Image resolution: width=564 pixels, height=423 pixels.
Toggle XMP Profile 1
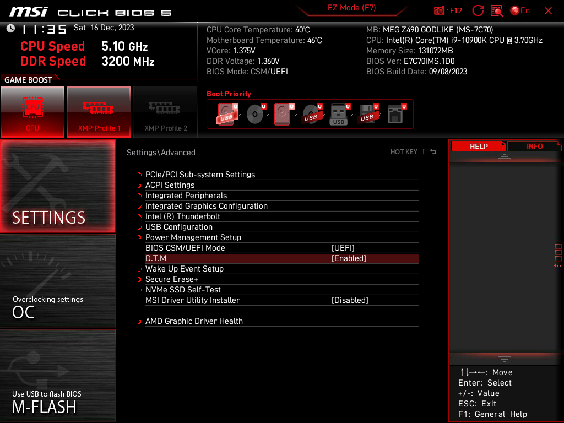click(x=99, y=112)
